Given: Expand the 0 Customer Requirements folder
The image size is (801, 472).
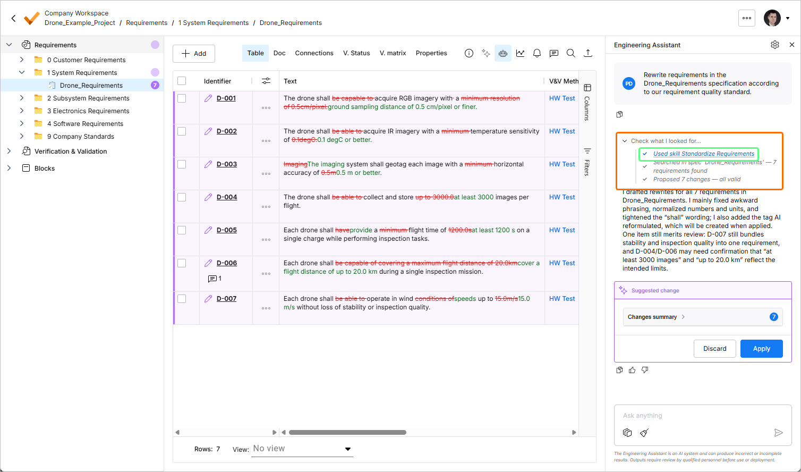Looking at the screenshot, I should pyautogui.click(x=22, y=60).
